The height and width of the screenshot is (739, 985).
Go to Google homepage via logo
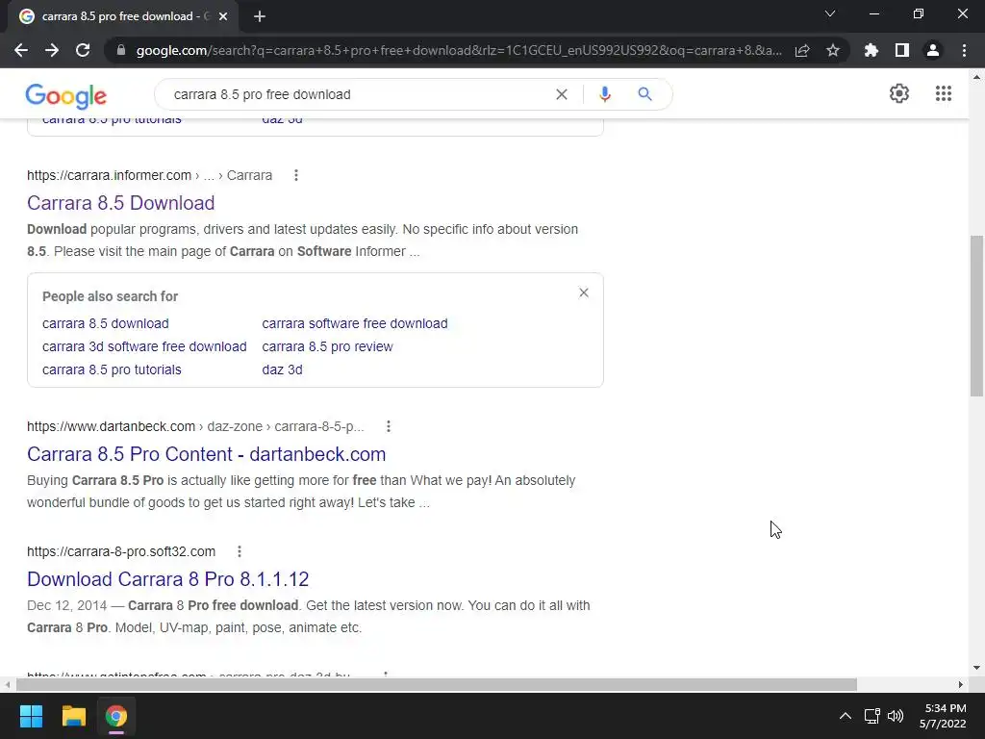[x=66, y=95]
